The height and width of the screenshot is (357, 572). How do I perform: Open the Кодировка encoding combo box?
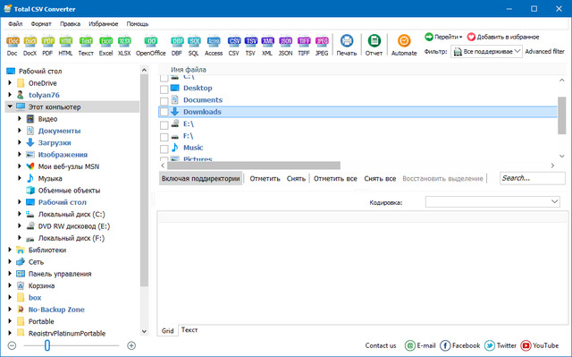click(x=492, y=201)
